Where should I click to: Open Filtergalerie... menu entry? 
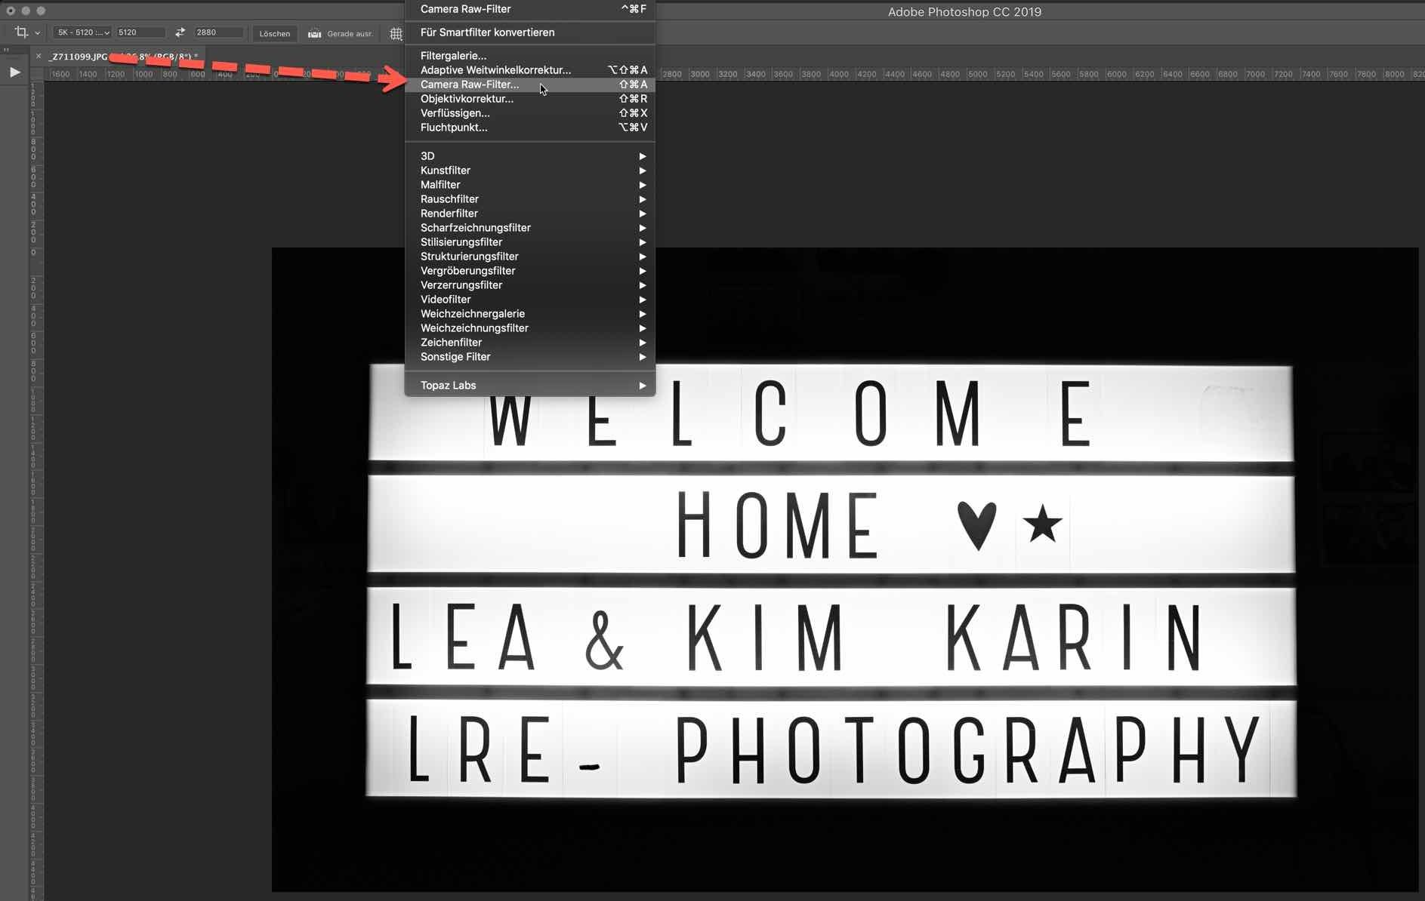(530, 56)
